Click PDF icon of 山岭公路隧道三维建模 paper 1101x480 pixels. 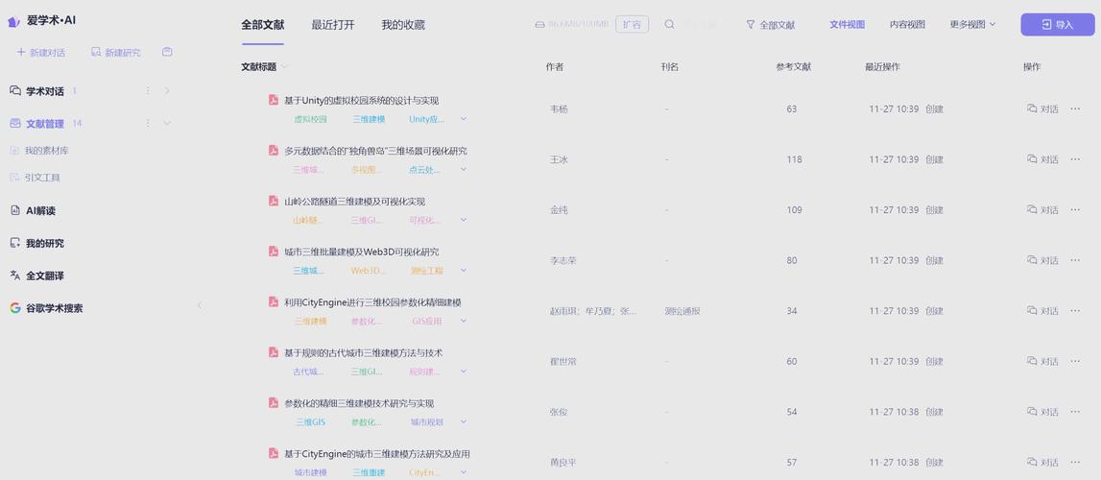coord(274,201)
